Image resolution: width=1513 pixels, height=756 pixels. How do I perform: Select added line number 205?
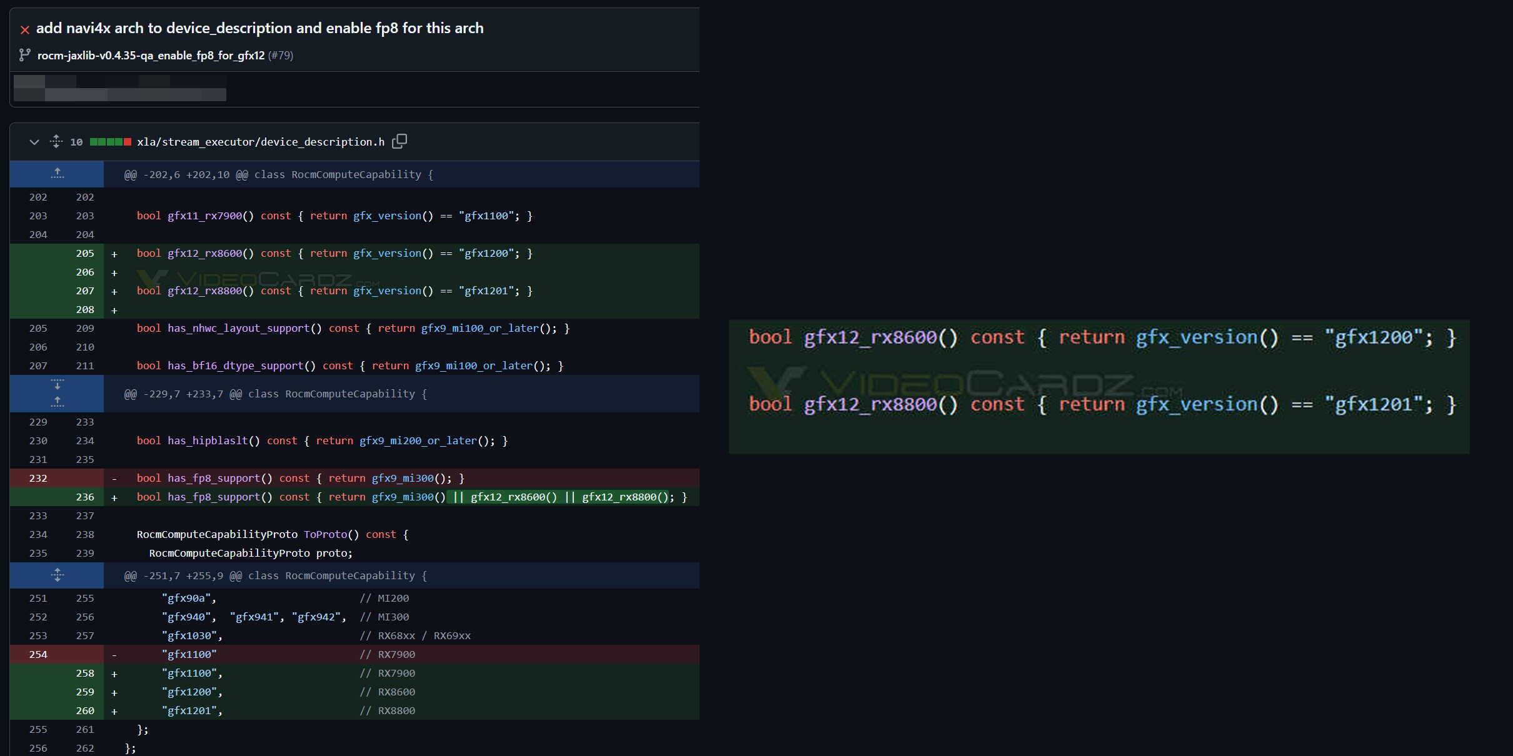(85, 253)
